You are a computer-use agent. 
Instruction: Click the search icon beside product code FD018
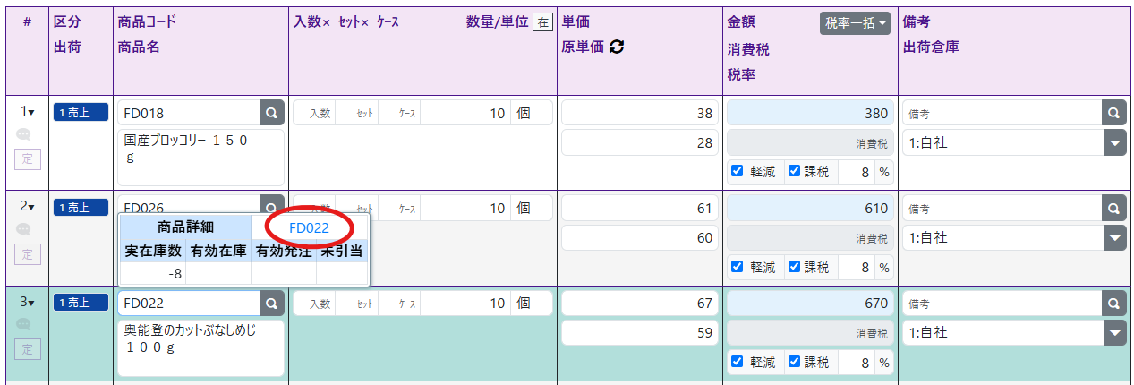pyautogui.click(x=272, y=113)
